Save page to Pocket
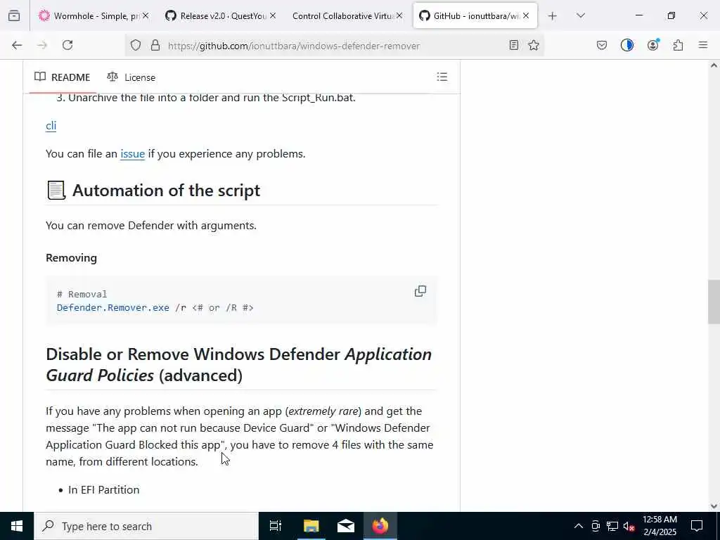 (602, 45)
